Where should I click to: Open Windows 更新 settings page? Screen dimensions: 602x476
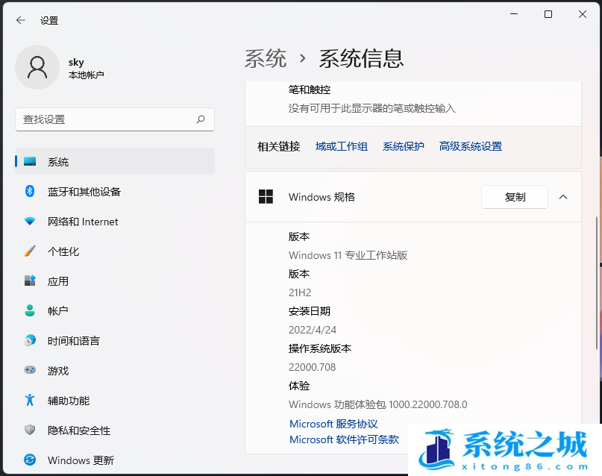point(115,460)
